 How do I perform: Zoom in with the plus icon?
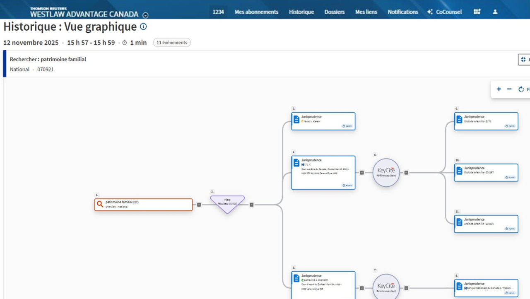pyautogui.click(x=499, y=89)
